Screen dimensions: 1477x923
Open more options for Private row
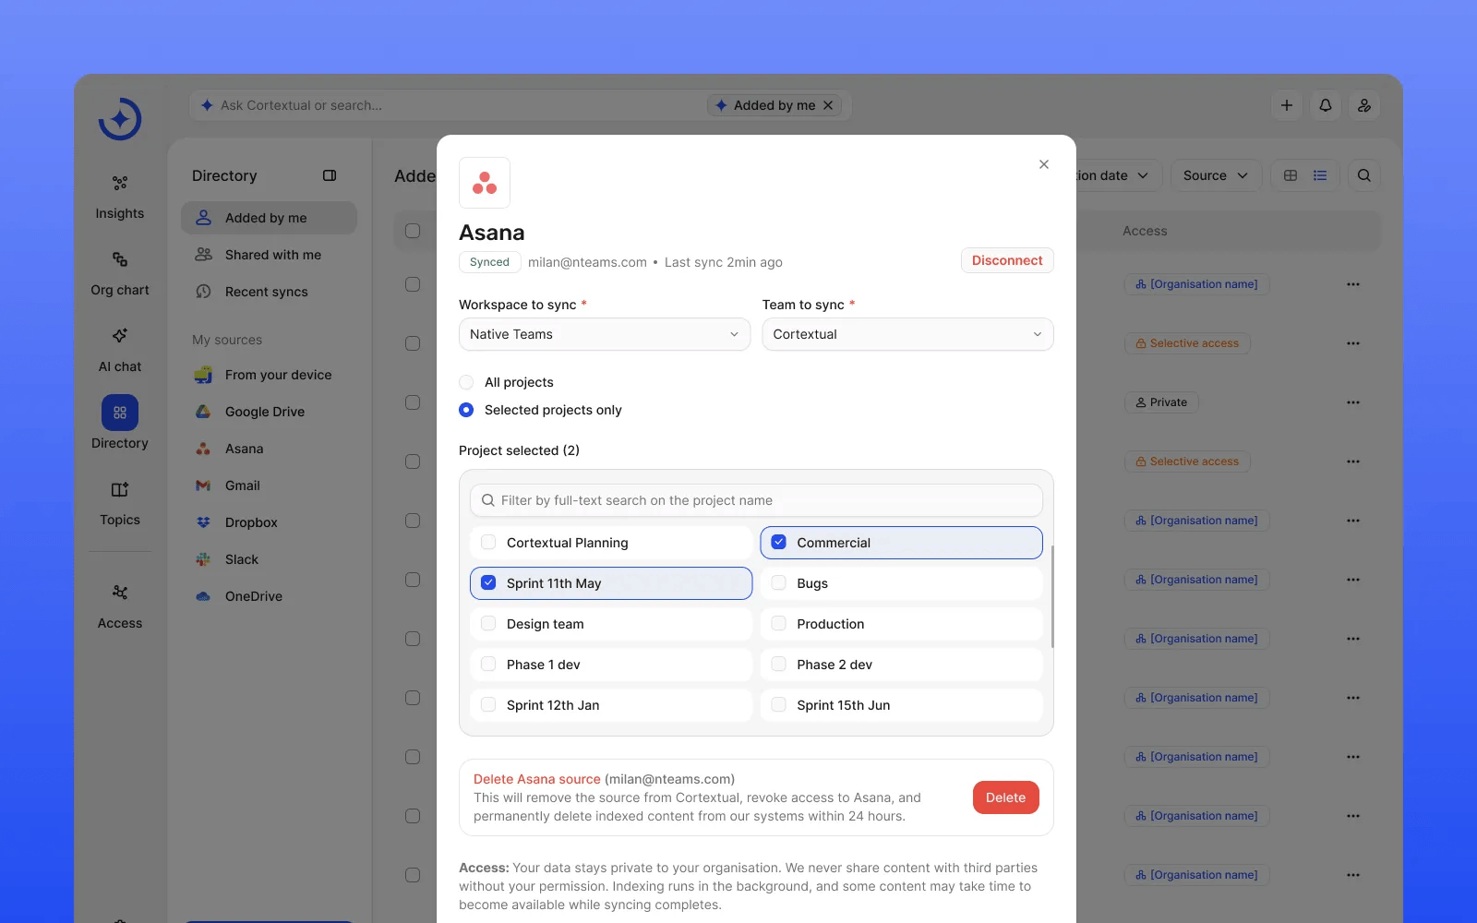[x=1353, y=402]
